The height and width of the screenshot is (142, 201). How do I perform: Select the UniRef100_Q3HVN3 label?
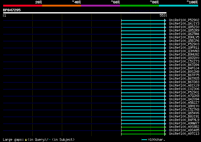click(184, 51)
